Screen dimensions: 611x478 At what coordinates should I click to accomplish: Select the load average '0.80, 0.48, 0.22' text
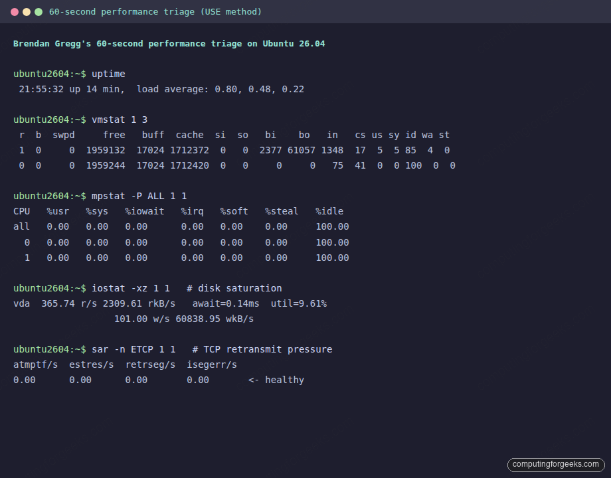(259, 89)
